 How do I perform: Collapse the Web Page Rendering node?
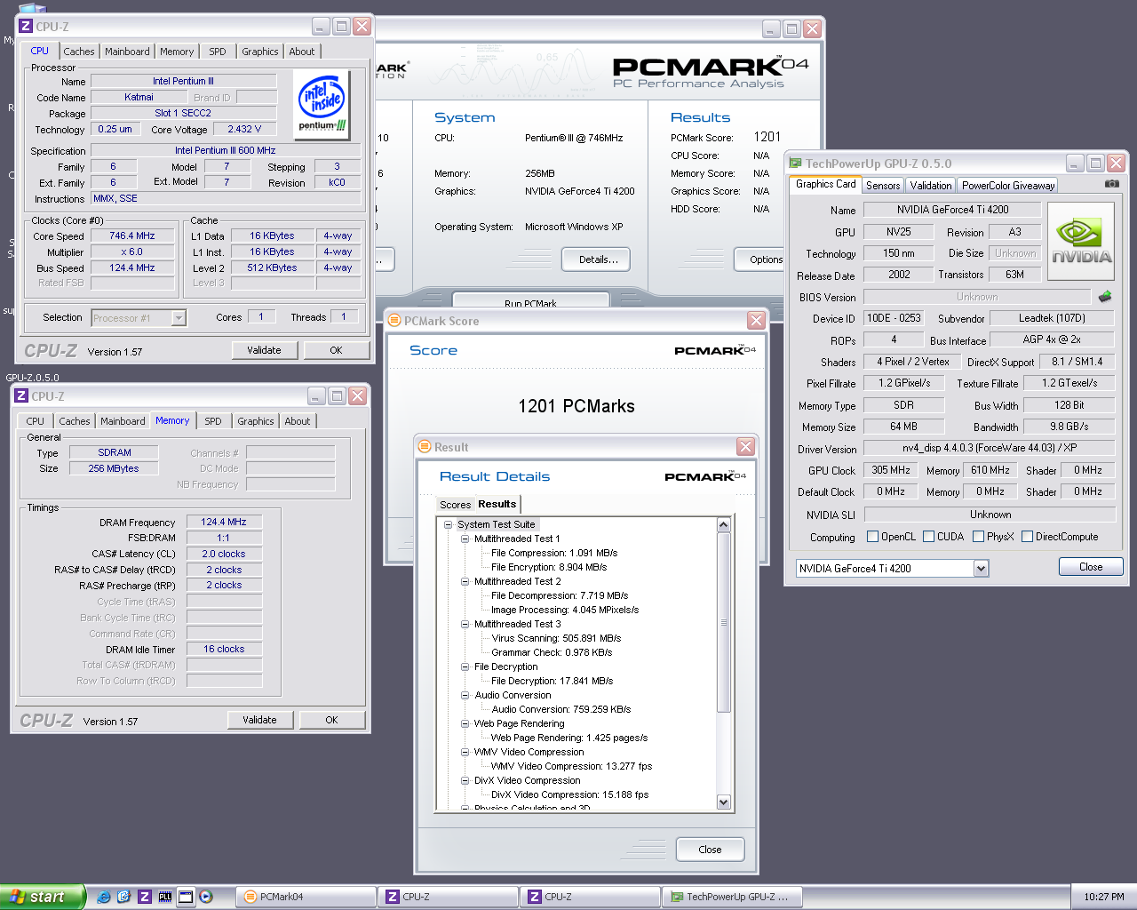click(465, 723)
